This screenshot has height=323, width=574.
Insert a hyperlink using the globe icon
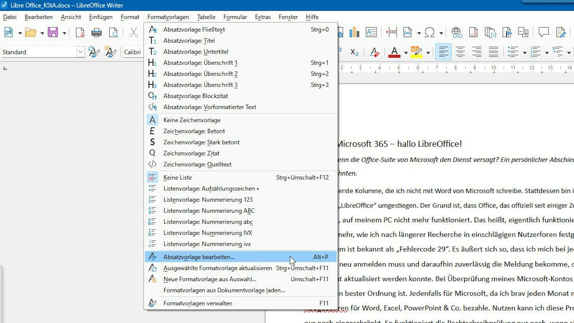tap(456, 32)
